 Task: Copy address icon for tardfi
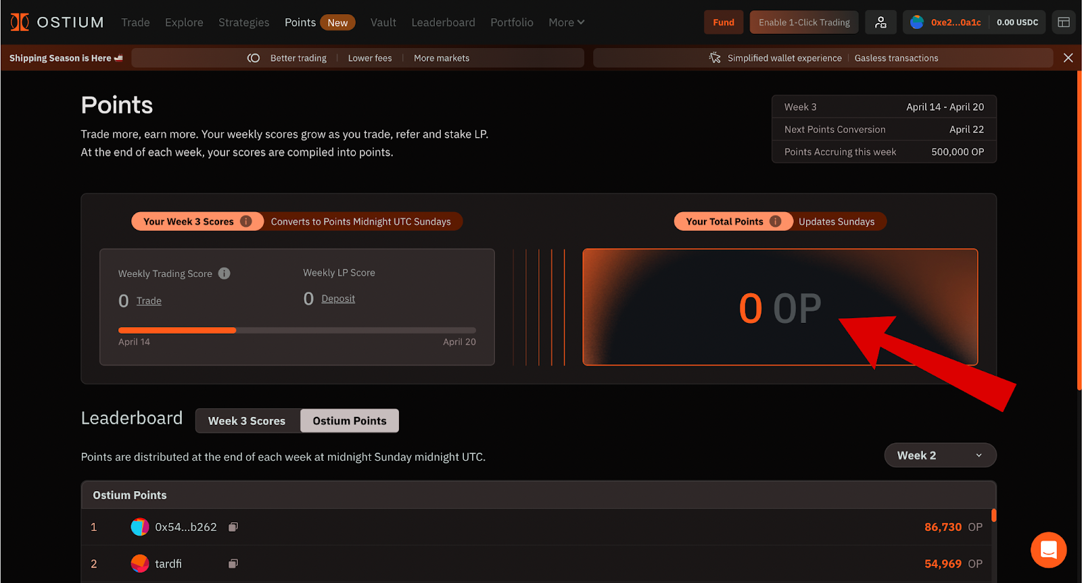pyautogui.click(x=233, y=563)
